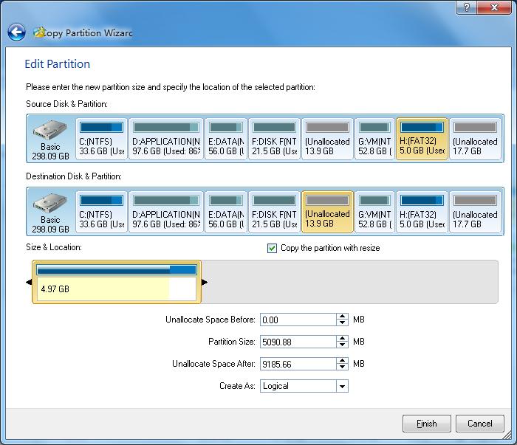Toggle Copy the partition with resize checkbox
This screenshot has height=445, width=517.
tap(273, 248)
